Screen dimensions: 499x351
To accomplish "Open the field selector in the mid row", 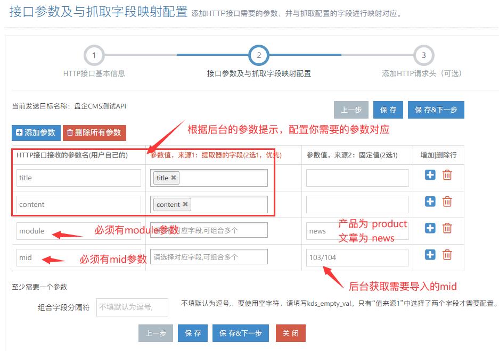I will pyautogui.click(x=209, y=257).
